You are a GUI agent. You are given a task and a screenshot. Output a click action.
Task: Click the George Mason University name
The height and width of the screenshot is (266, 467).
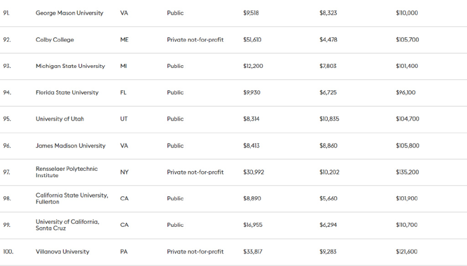point(69,13)
